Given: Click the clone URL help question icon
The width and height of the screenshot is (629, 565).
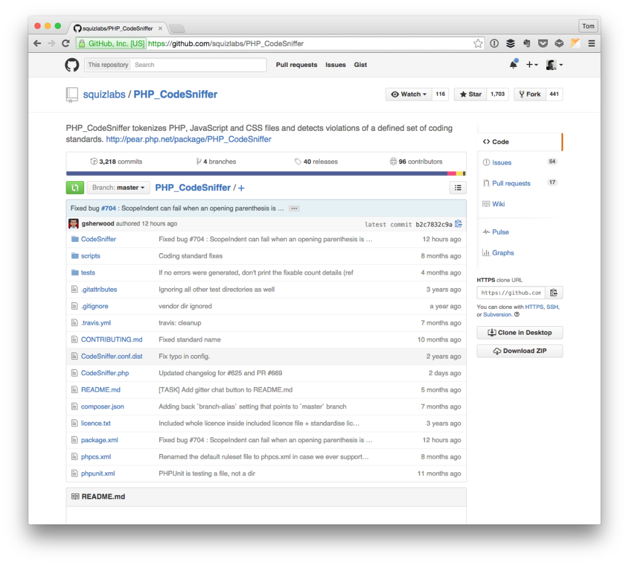Looking at the screenshot, I should pos(517,314).
